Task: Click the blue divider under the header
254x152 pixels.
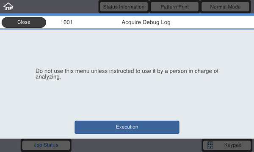Action: tap(127, 14)
